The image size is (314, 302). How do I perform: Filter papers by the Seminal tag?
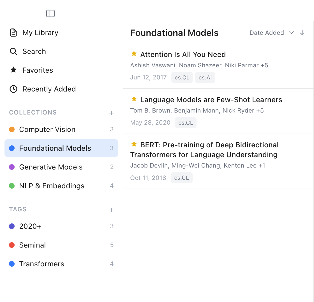(32, 245)
